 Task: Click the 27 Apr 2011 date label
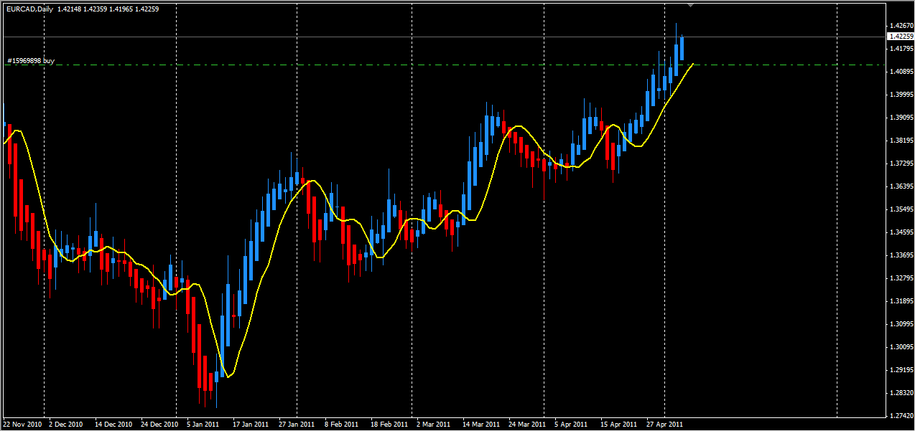664,424
